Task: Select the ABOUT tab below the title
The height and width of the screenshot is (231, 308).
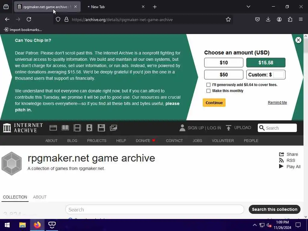Action: click(40, 197)
